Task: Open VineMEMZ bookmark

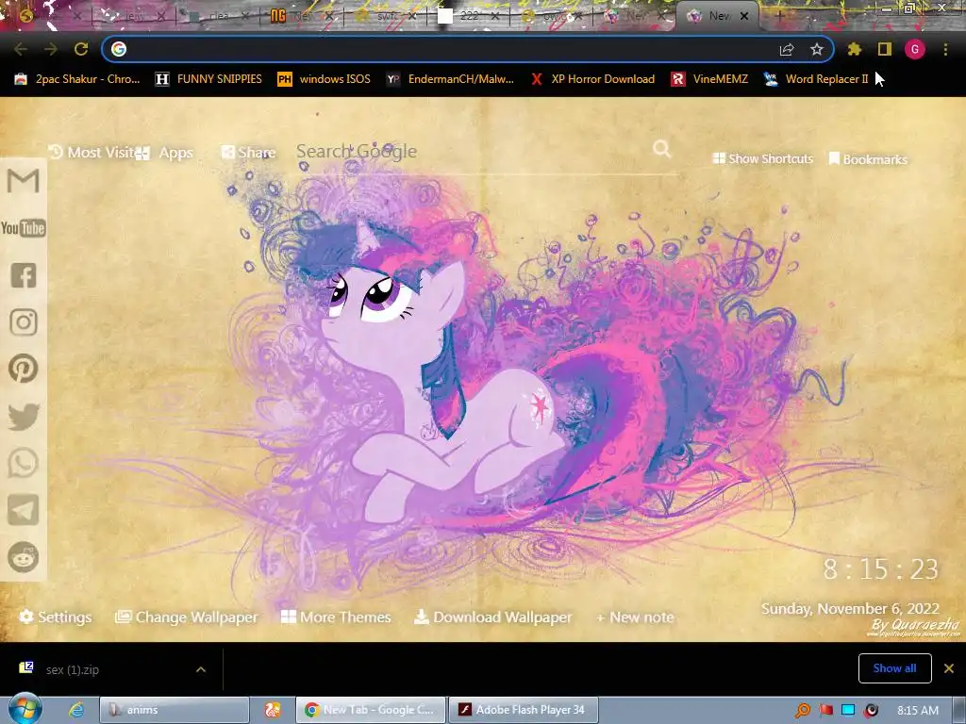Action: tap(709, 79)
